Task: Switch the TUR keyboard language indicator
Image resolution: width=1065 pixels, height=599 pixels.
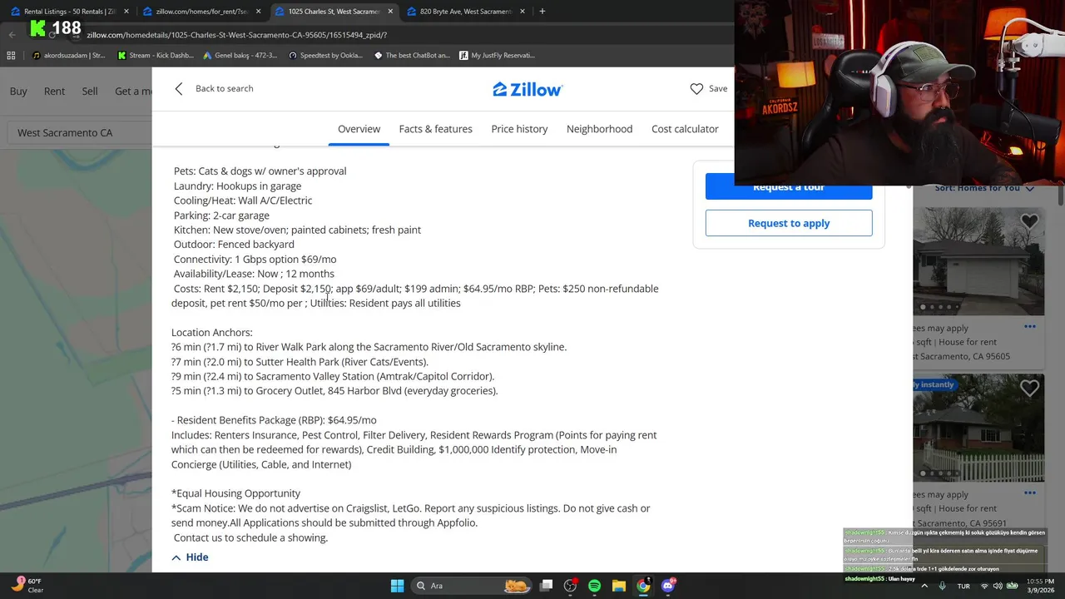Action: pyautogui.click(x=963, y=586)
